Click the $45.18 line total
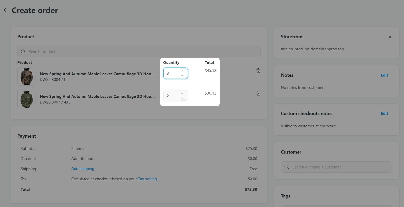The image size is (404, 207). click(210, 71)
